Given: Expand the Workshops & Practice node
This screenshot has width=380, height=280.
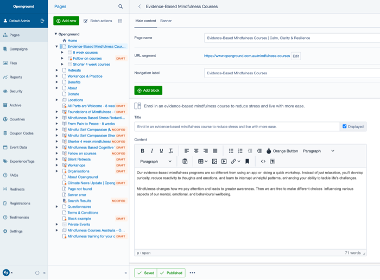Looking at the screenshot, I should [x=56, y=76].
